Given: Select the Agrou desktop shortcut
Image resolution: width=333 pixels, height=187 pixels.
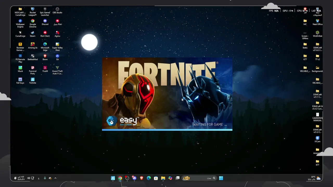Looking at the screenshot, I should [57, 34].
